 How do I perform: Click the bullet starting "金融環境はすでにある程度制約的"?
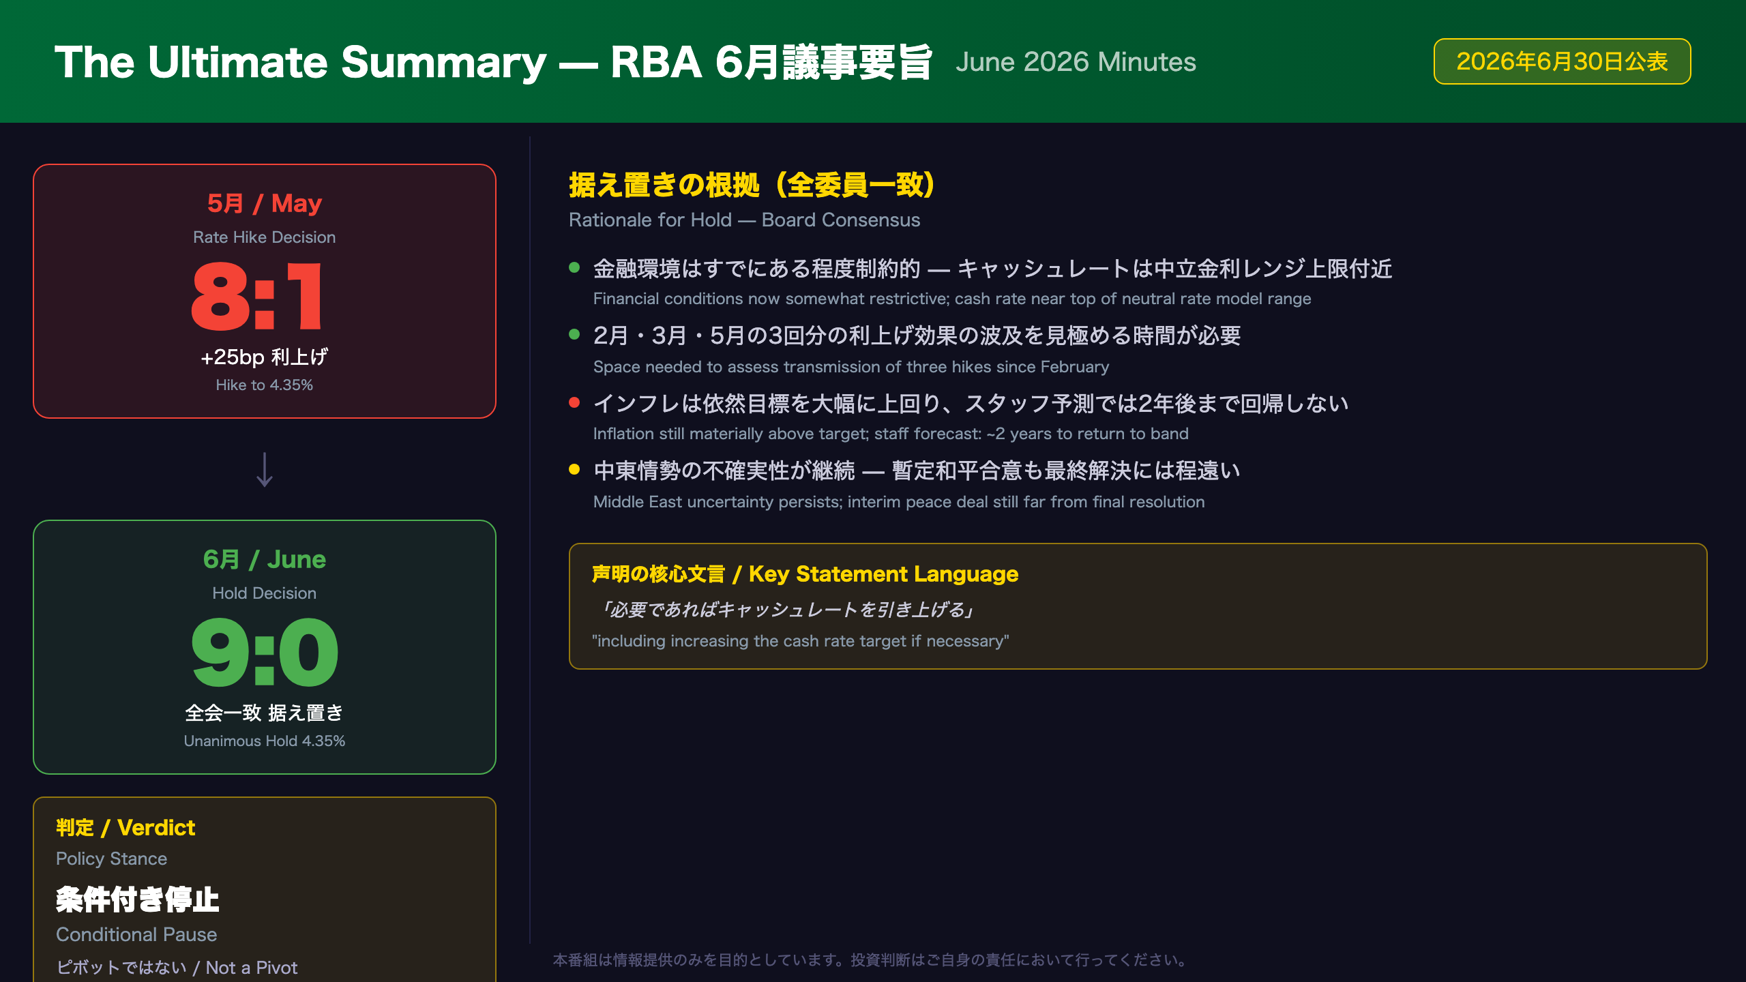click(x=993, y=269)
